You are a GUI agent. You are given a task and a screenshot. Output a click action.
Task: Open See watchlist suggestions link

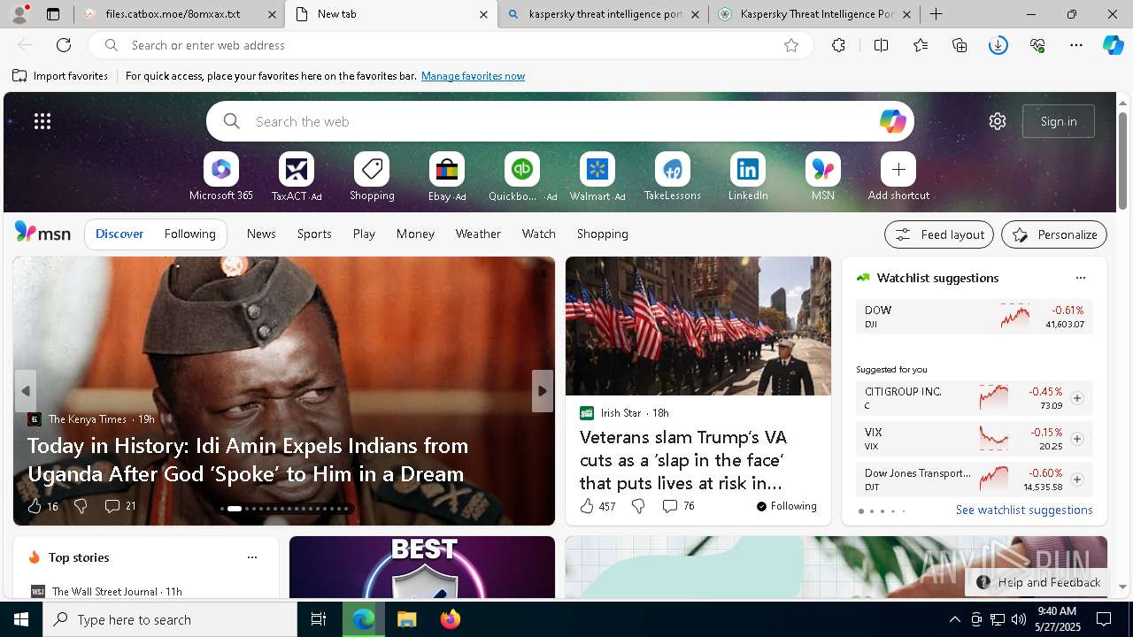coord(1024,510)
